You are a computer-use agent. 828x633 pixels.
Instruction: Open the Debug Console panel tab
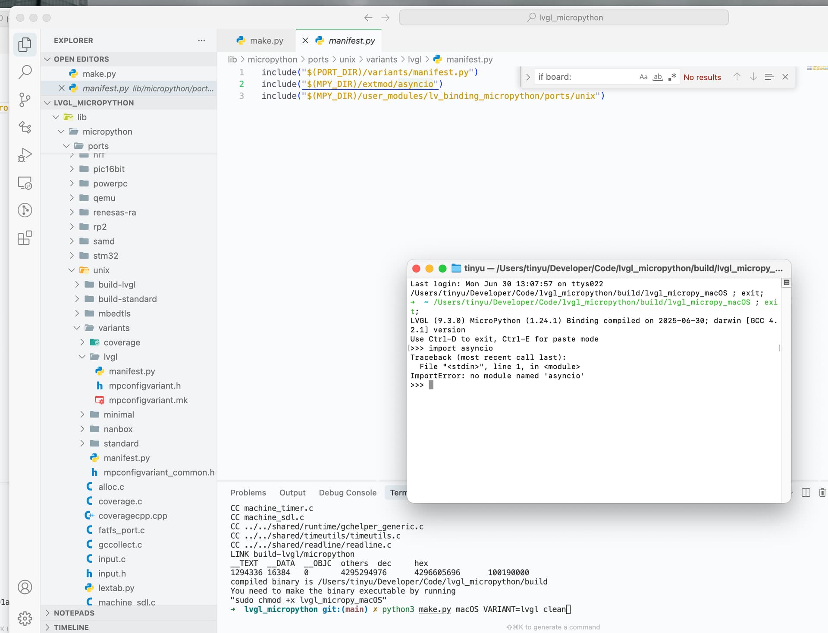click(348, 492)
